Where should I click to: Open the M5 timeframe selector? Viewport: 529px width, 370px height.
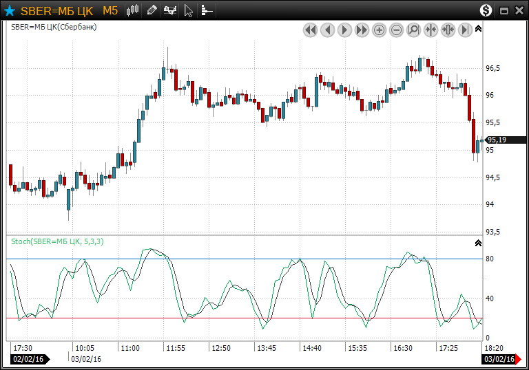coord(110,10)
